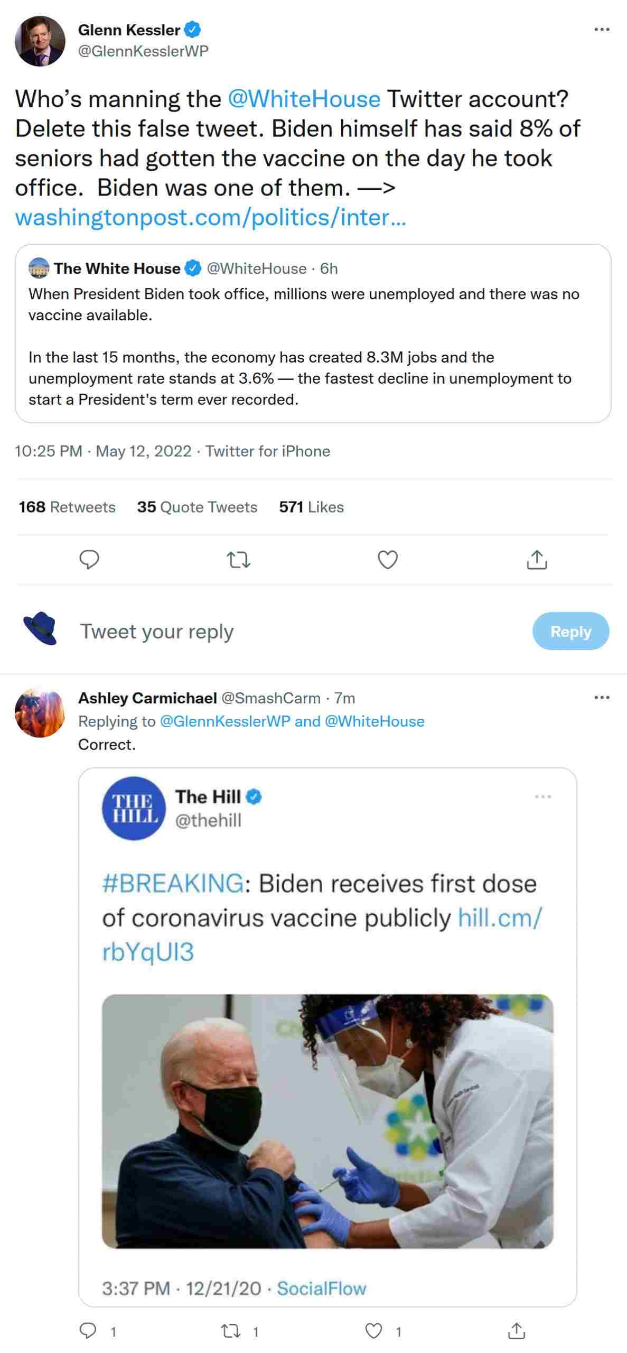The height and width of the screenshot is (1353, 627).
Task: Click the @WhiteHouse mention in the tweet
Action: pos(304,99)
